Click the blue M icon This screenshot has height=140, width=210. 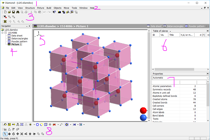click(x=75, y=125)
